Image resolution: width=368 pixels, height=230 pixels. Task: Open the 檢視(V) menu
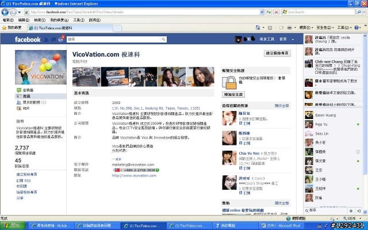[x=40, y=20]
